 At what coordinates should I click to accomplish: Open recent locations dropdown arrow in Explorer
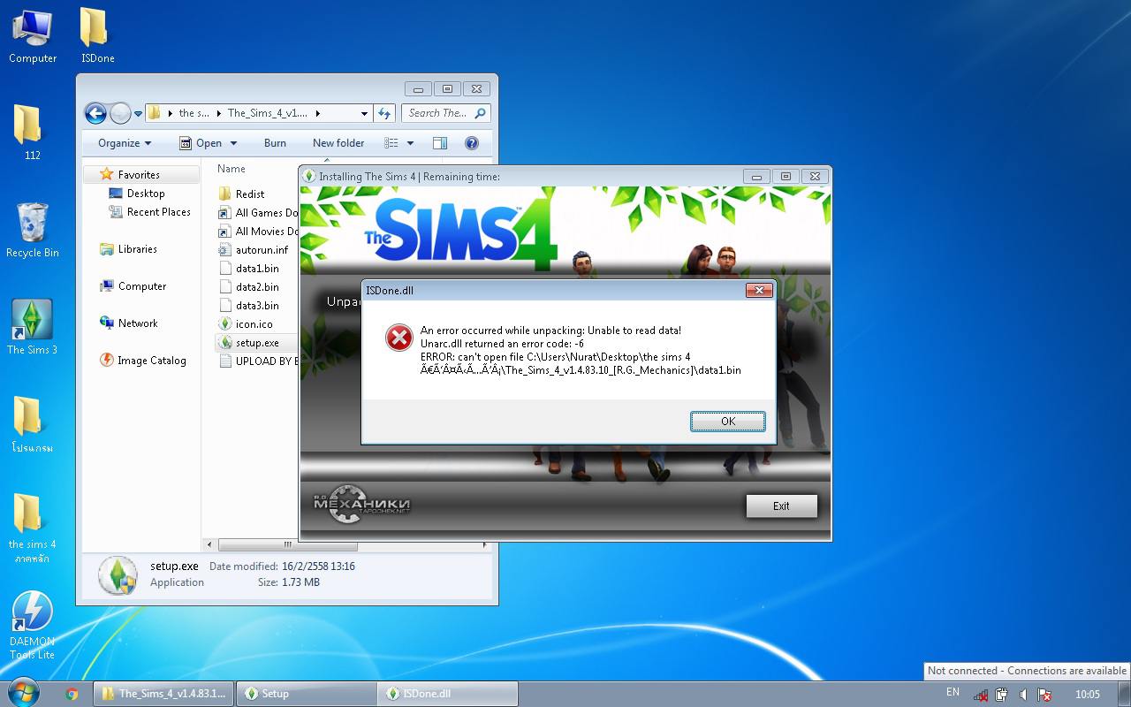pos(138,114)
